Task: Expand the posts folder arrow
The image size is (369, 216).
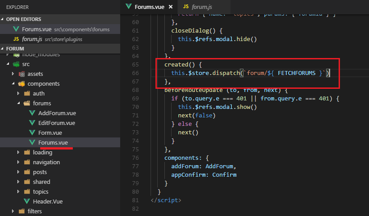Action: pos(18,172)
